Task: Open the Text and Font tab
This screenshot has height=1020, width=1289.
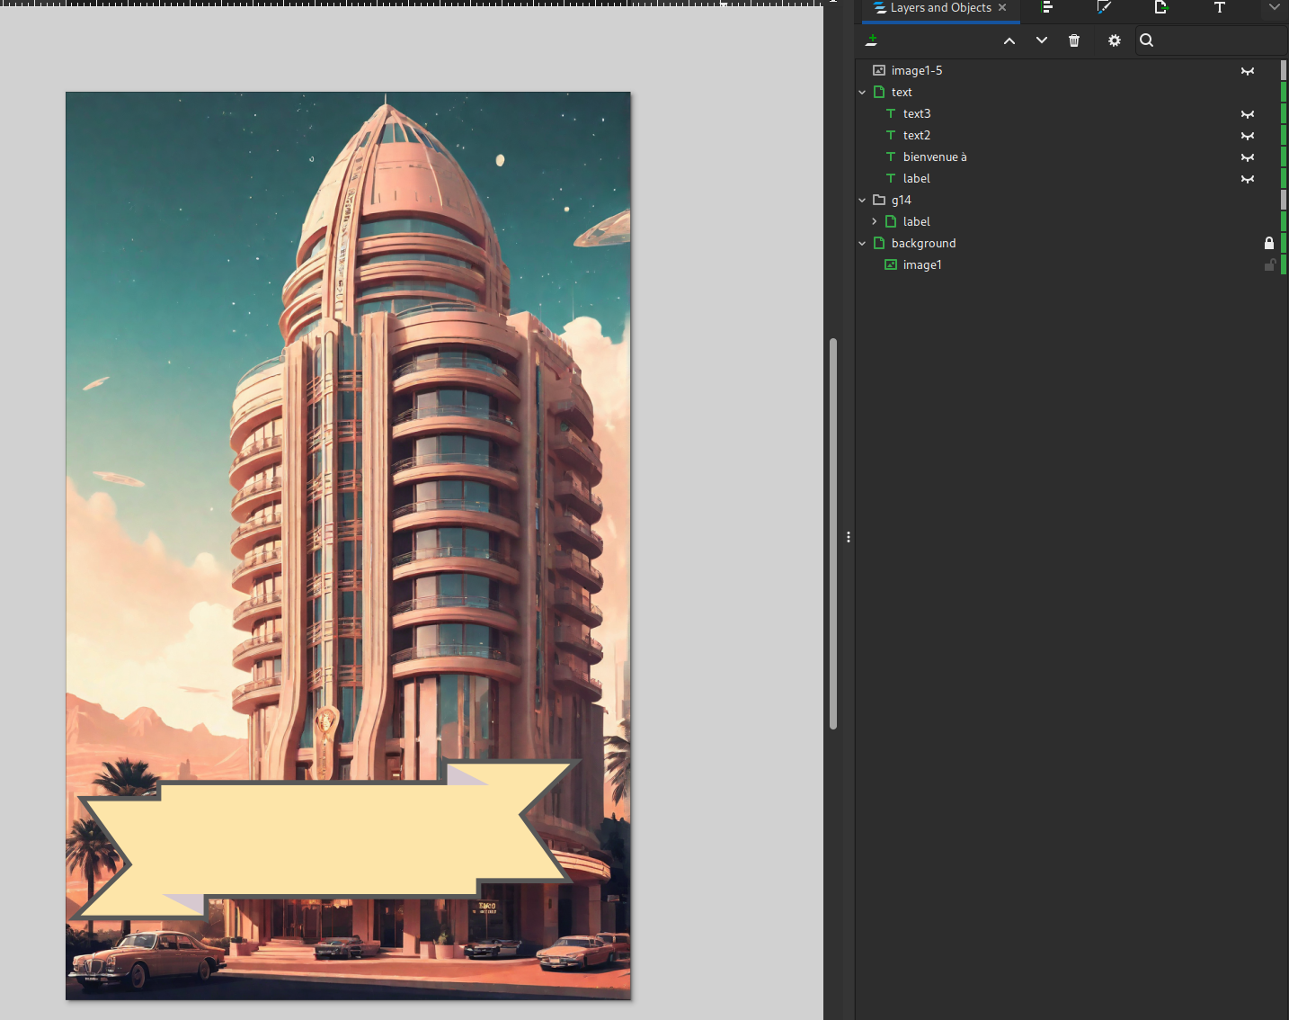Action: click(1219, 8)
